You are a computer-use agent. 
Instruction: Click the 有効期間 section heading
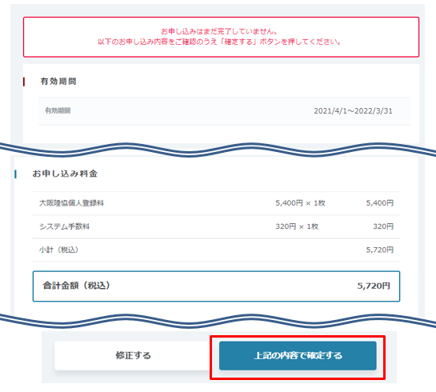(58, 82)
